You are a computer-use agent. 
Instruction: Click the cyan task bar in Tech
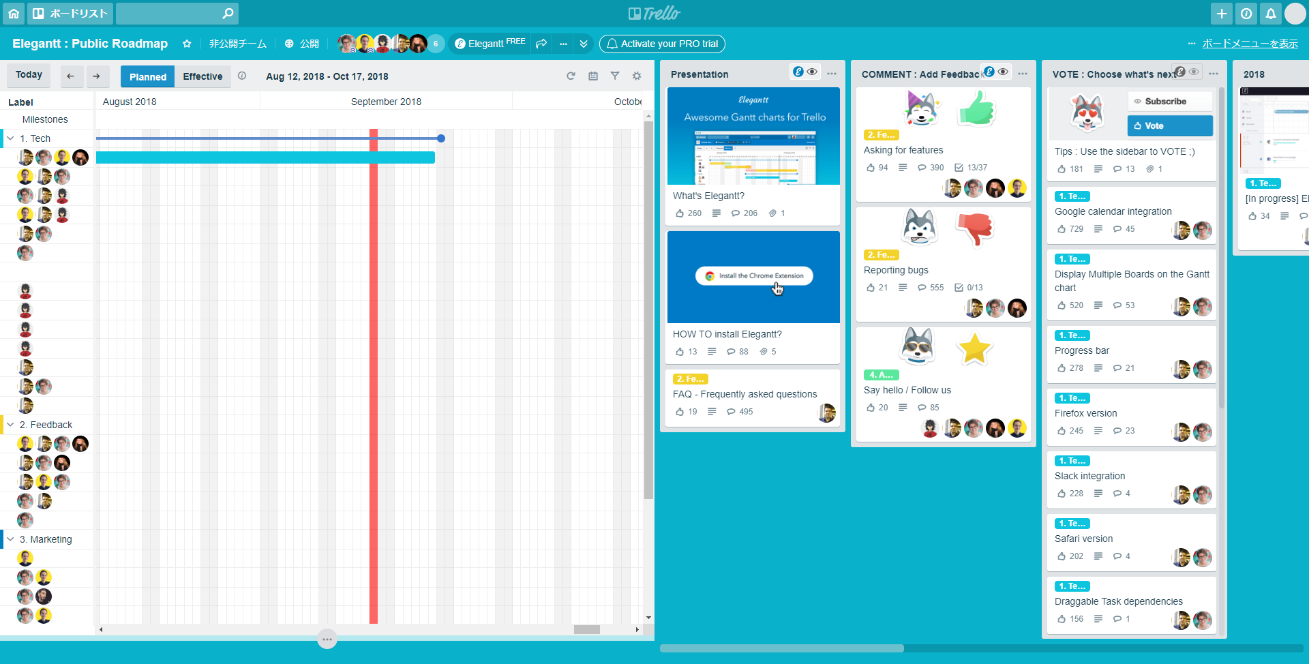click(x=265, y=157)
